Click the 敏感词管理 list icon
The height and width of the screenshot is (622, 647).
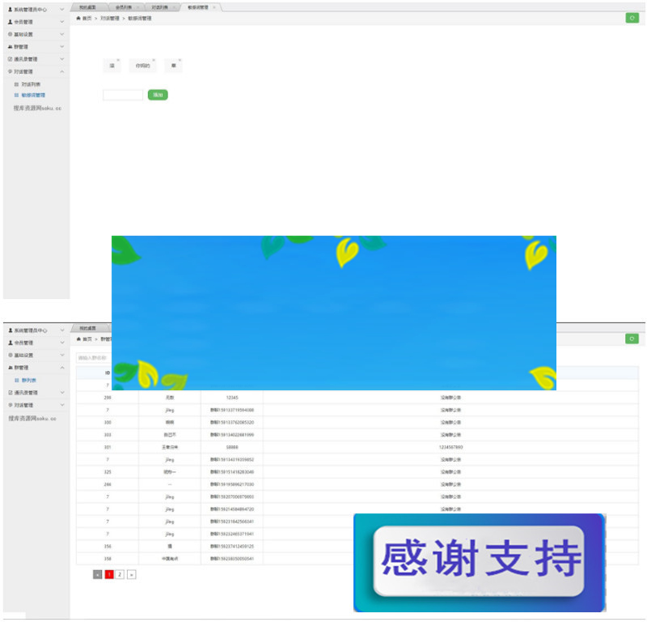[x=18, y=95]
